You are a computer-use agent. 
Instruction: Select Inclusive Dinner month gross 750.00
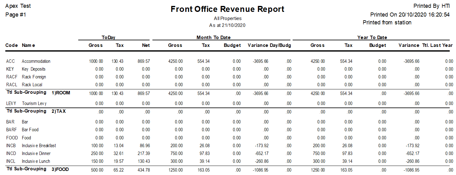click(177, 153)
